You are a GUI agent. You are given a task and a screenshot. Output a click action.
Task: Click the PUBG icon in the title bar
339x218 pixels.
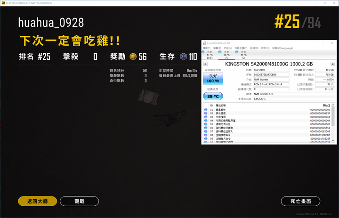(x=3, y=3)
